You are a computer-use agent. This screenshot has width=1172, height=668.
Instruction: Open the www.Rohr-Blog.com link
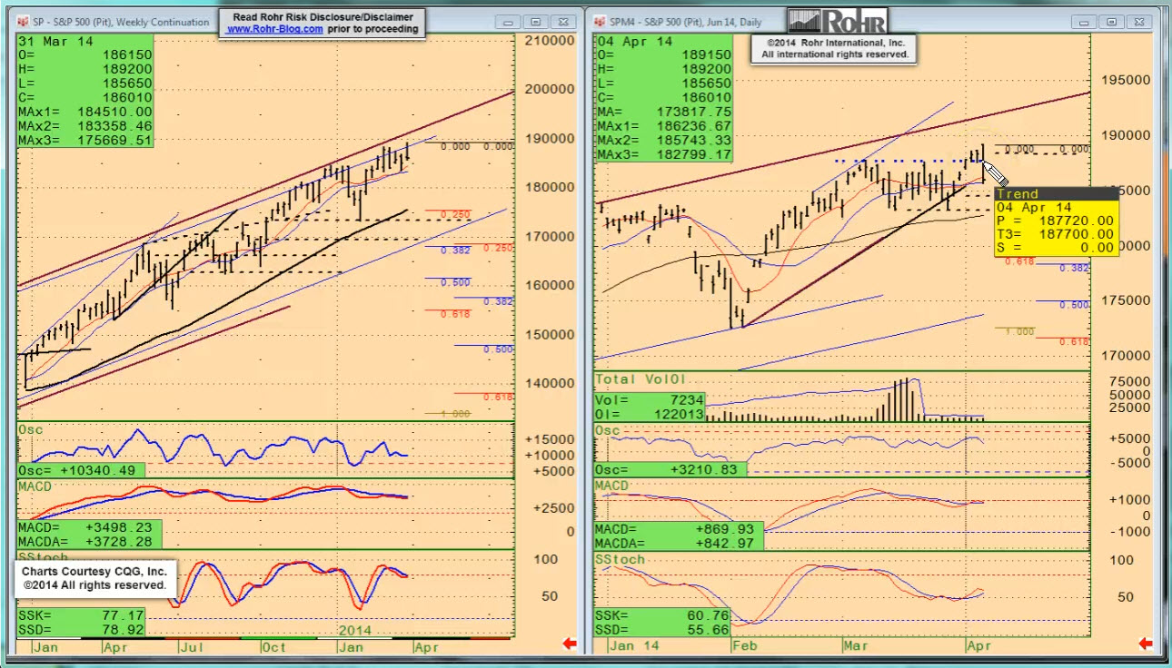coord(274,29)
